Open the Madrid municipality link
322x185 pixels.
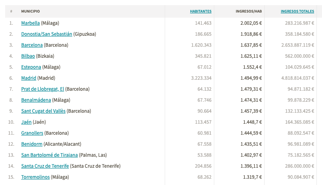point(29,78)
